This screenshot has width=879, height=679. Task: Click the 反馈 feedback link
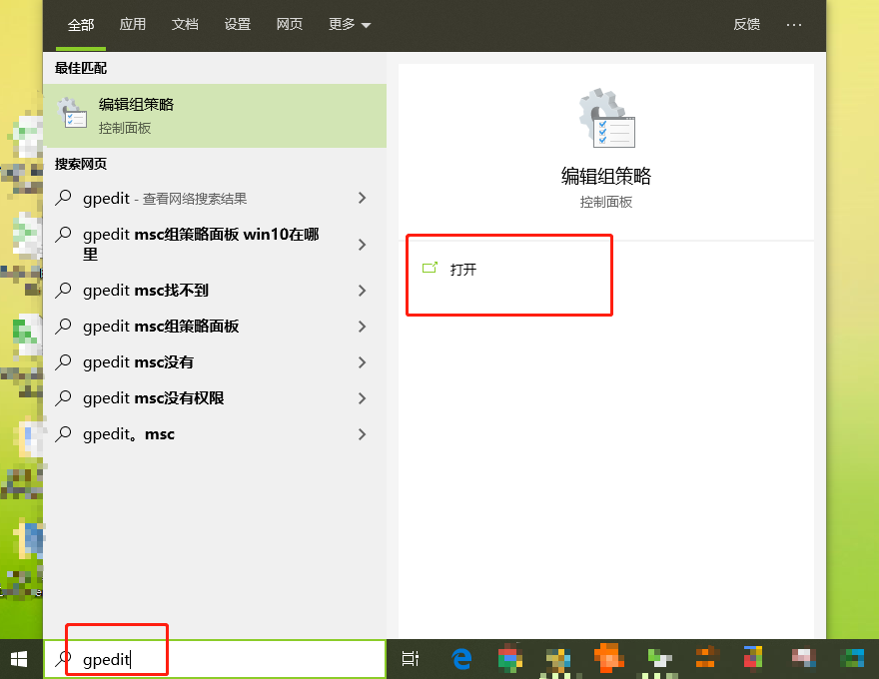coord(746,24)
